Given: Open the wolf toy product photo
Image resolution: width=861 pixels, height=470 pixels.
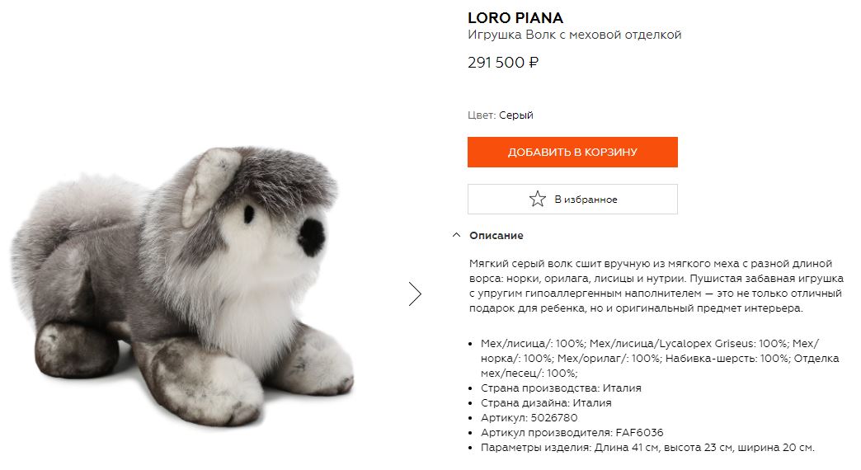Looking at the screenshot, I should (x=182, y=286).
